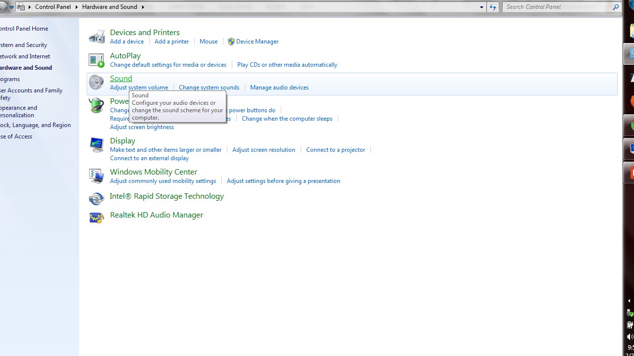The image size is (634, 356).
Task: Click the Realtek HD Audio Manager icon
Action: click(97, 217)
